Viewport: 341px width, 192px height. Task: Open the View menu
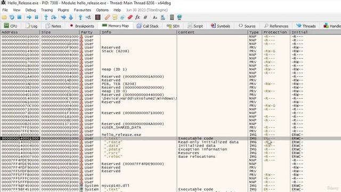click(x=17, y=10)
